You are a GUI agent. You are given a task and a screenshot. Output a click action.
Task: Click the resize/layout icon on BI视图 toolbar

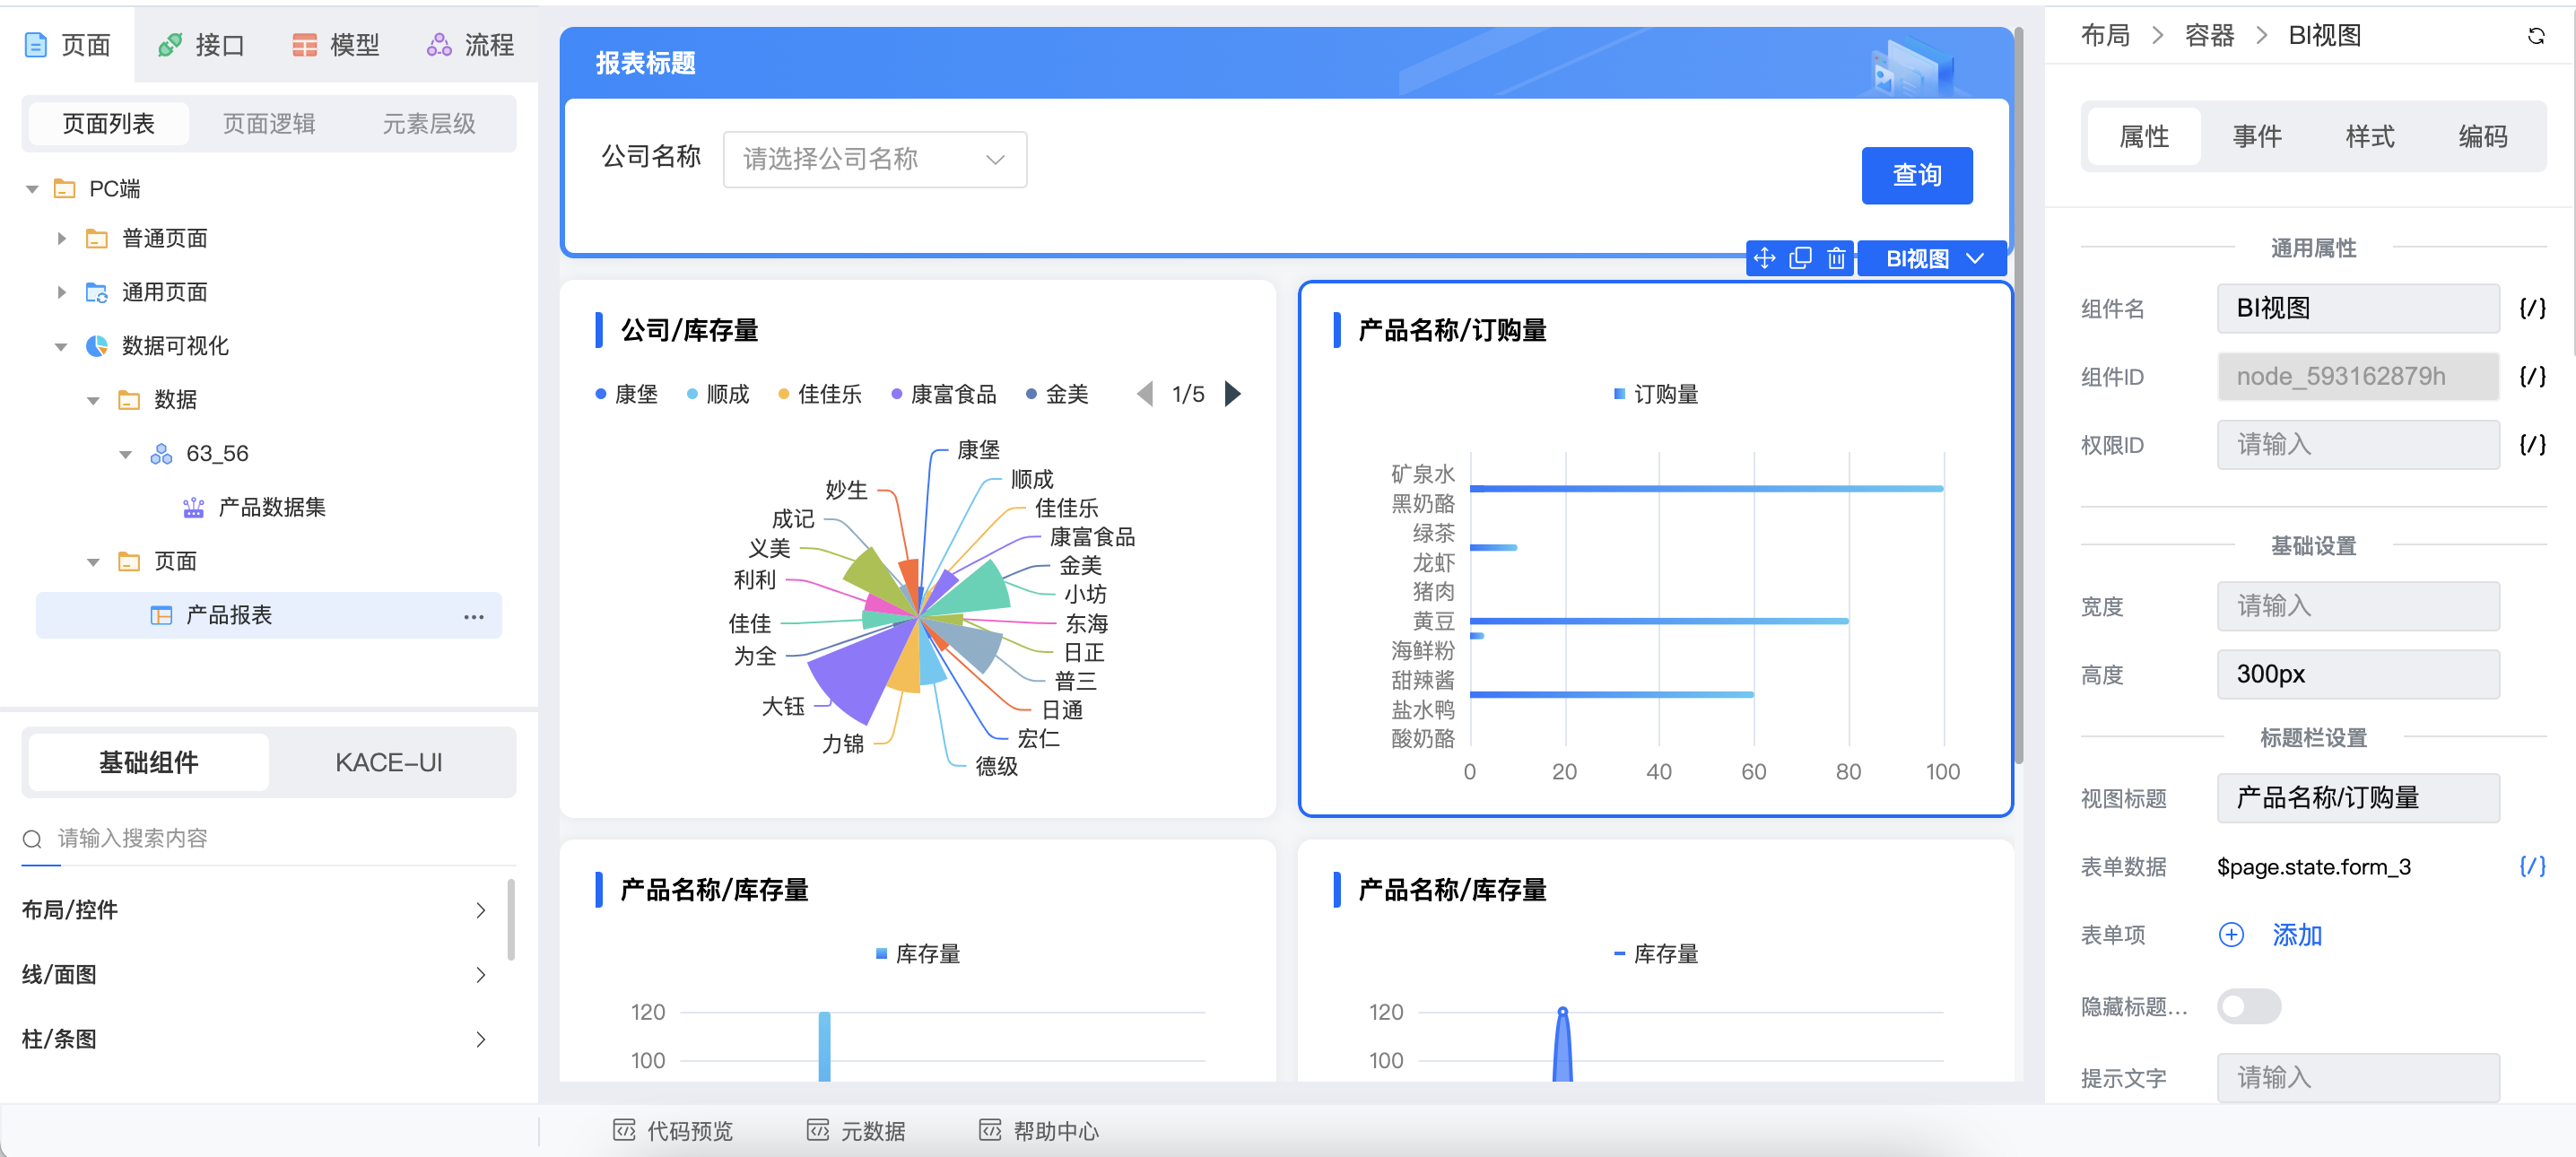[1766, 260]
